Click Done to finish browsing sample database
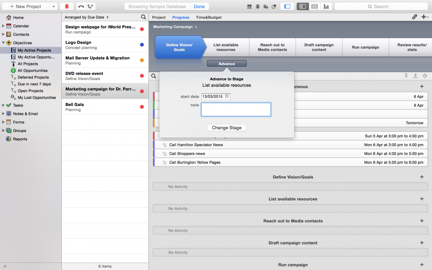Screen dimensions: 432x270 point(199,6)
